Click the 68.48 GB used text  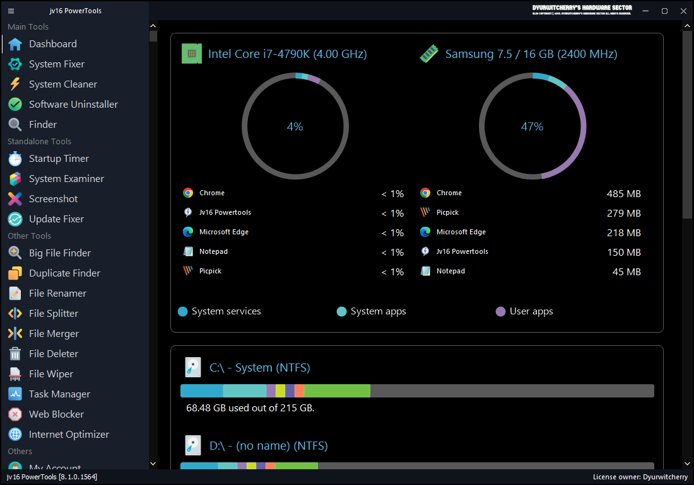pos(250,408)
